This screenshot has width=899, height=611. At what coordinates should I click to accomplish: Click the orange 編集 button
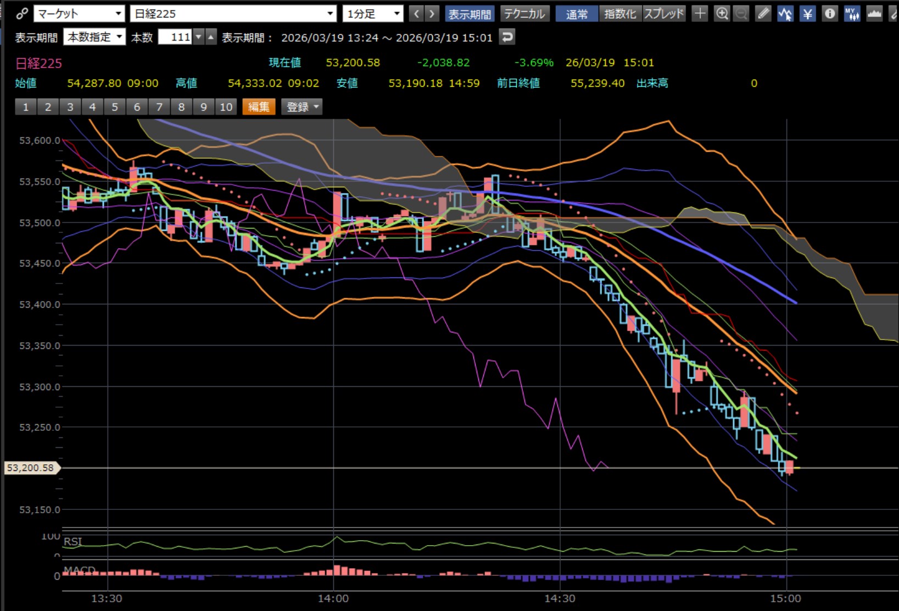coord(259,107)
